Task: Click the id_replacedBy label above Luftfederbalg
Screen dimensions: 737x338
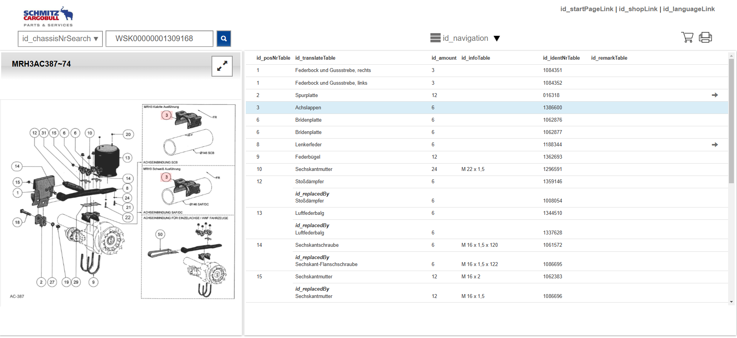Action: tap(312, 226)
